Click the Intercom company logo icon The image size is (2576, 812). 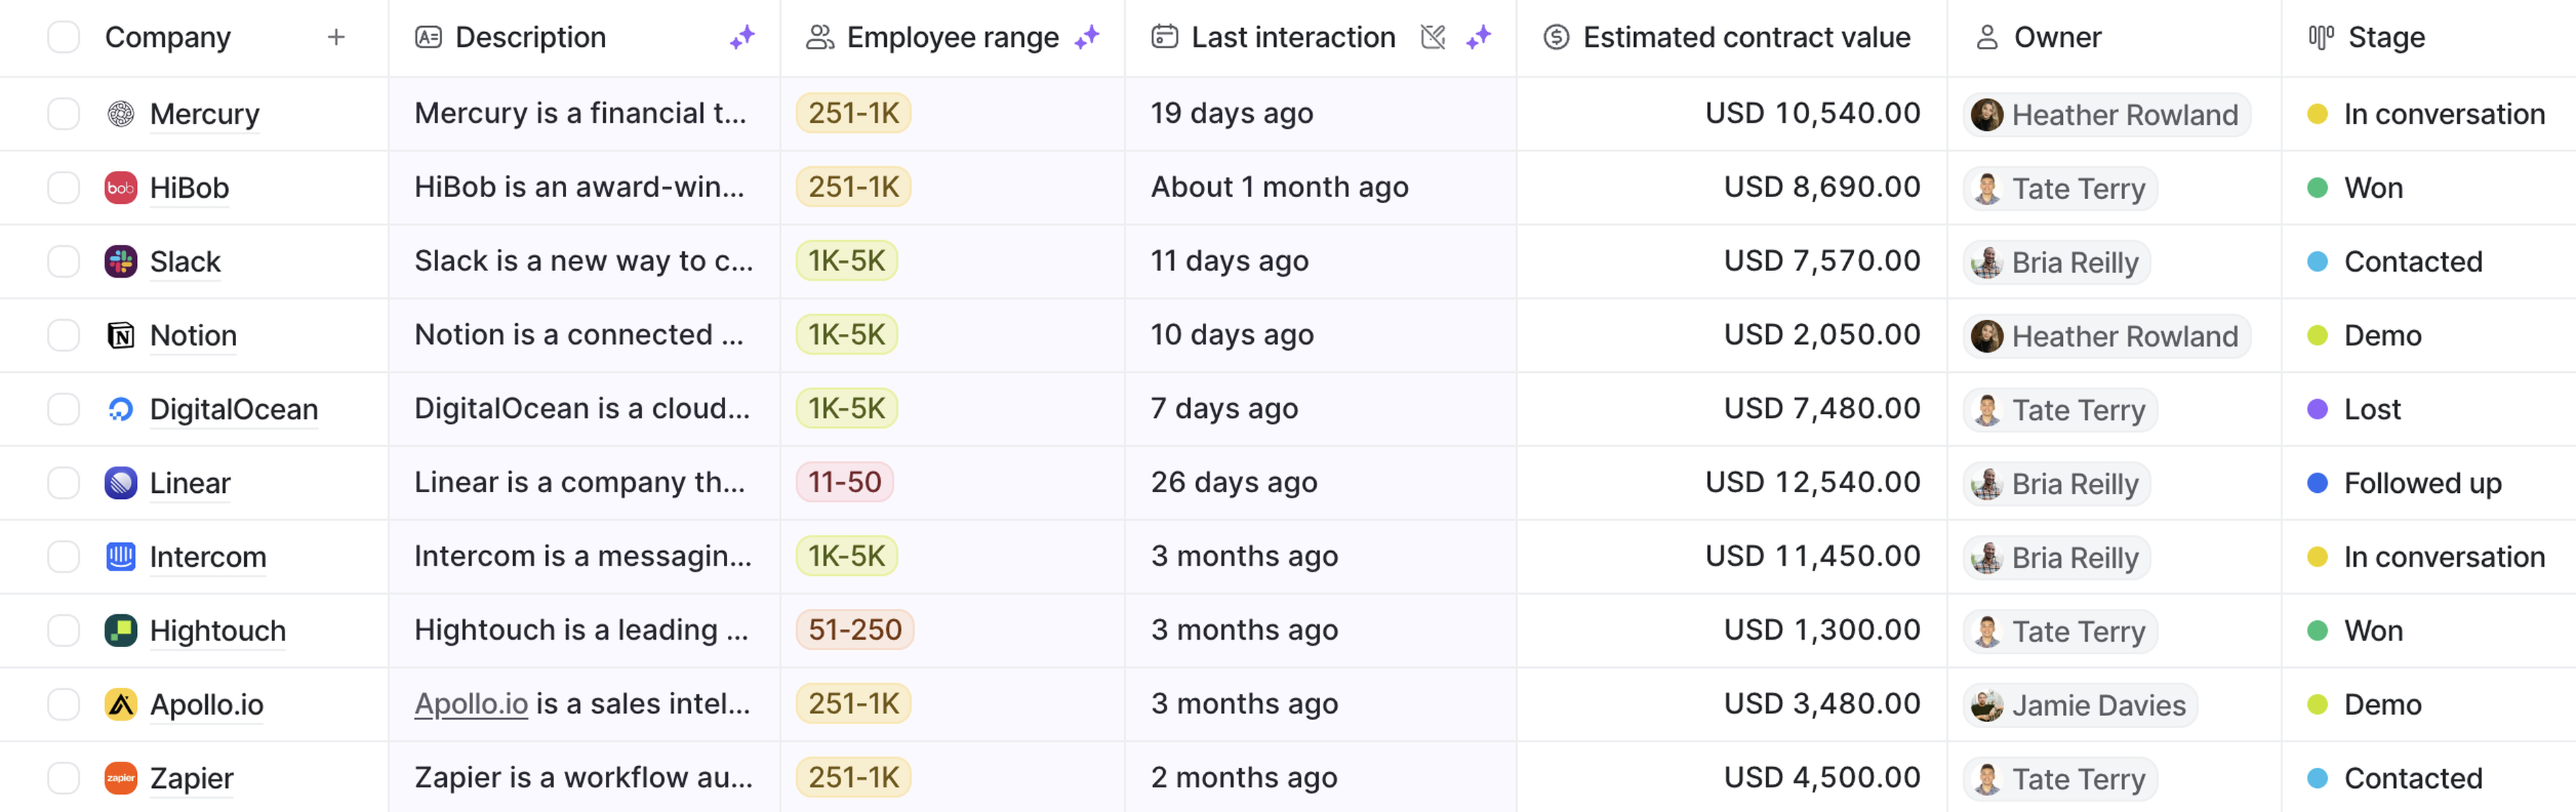(121, 557)
